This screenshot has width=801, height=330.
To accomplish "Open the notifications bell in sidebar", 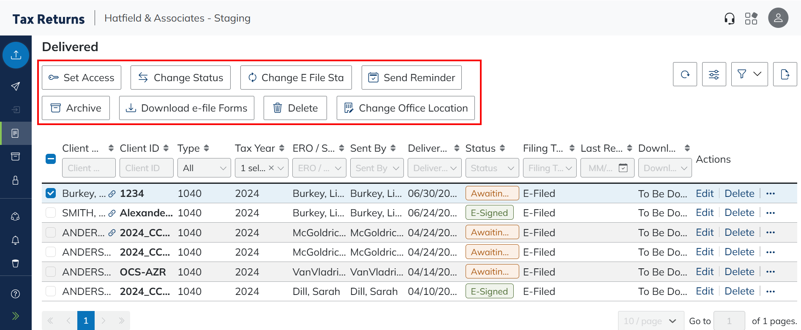I will point(16,240).
